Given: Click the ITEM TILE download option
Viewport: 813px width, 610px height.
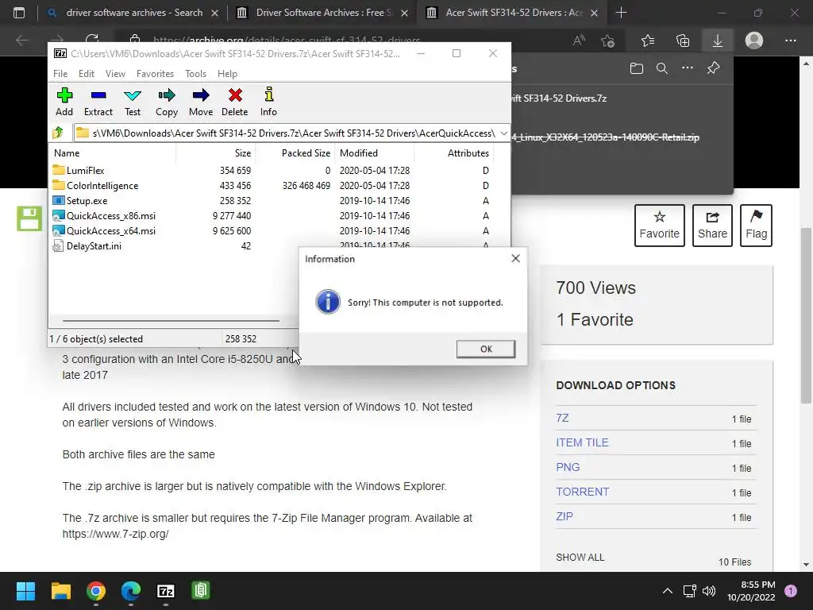Looking at the screenshot, I should click(582, 442).
